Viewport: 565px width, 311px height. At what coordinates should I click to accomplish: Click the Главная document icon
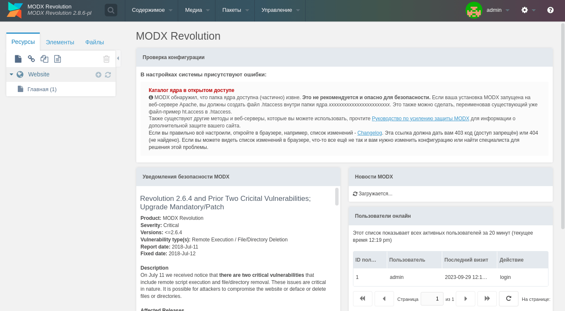20,89
